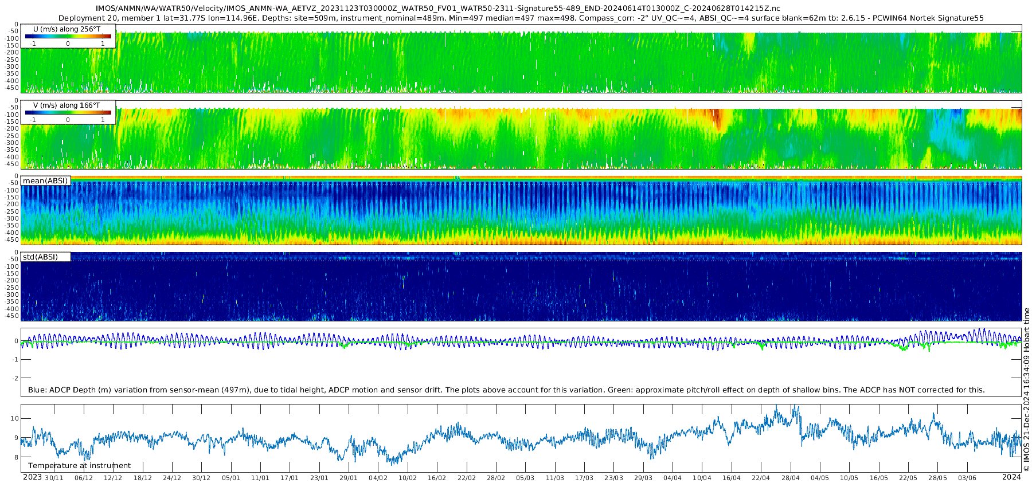Click the U (m/s) along 256°T colorbar

68,36
